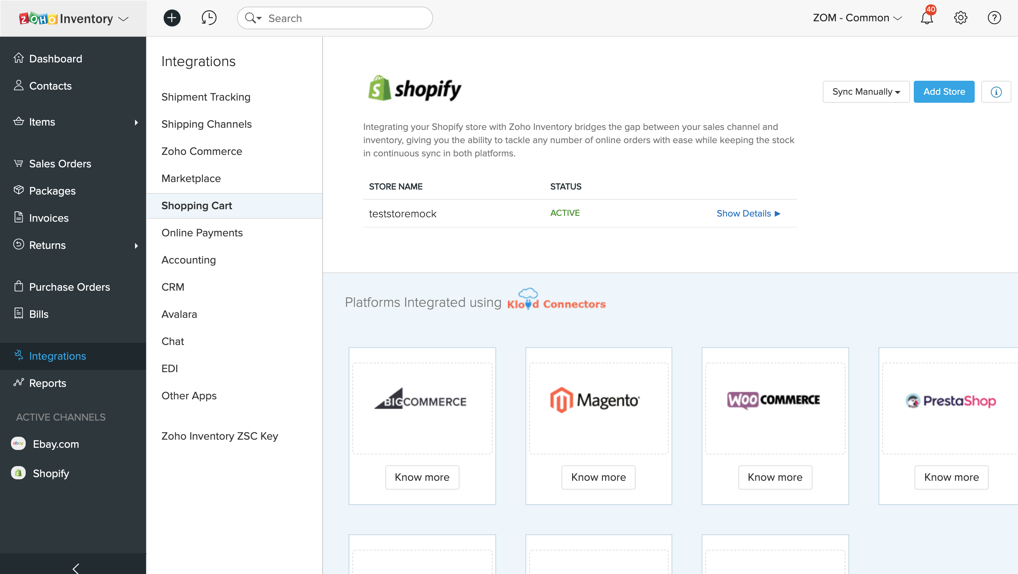The image size is (1018, 574).
Task: Click the Add Store button
Action: coord(944,92)
